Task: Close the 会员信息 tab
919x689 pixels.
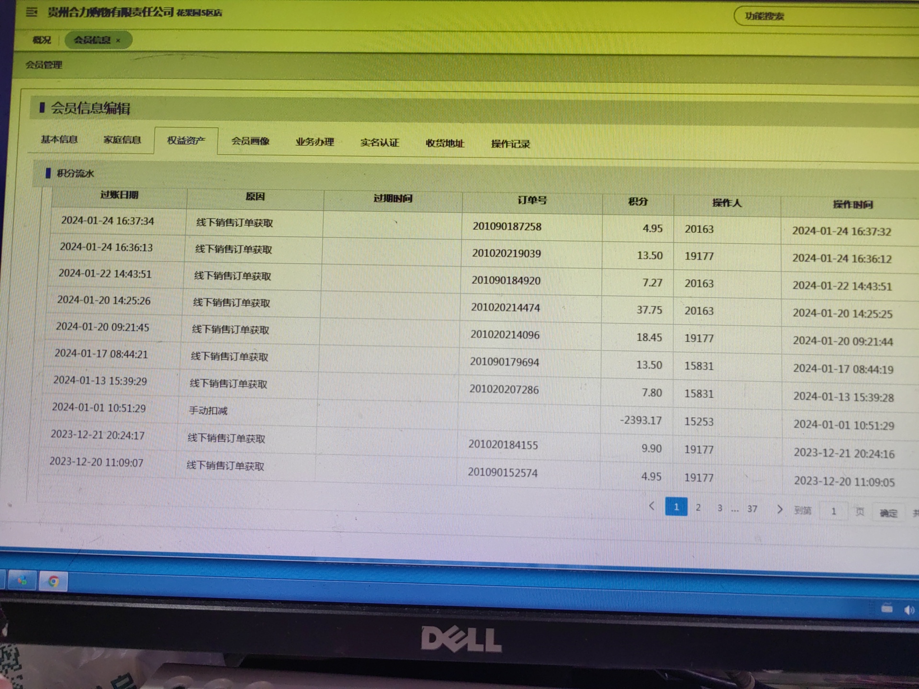Action: click(x=118, y=41)
